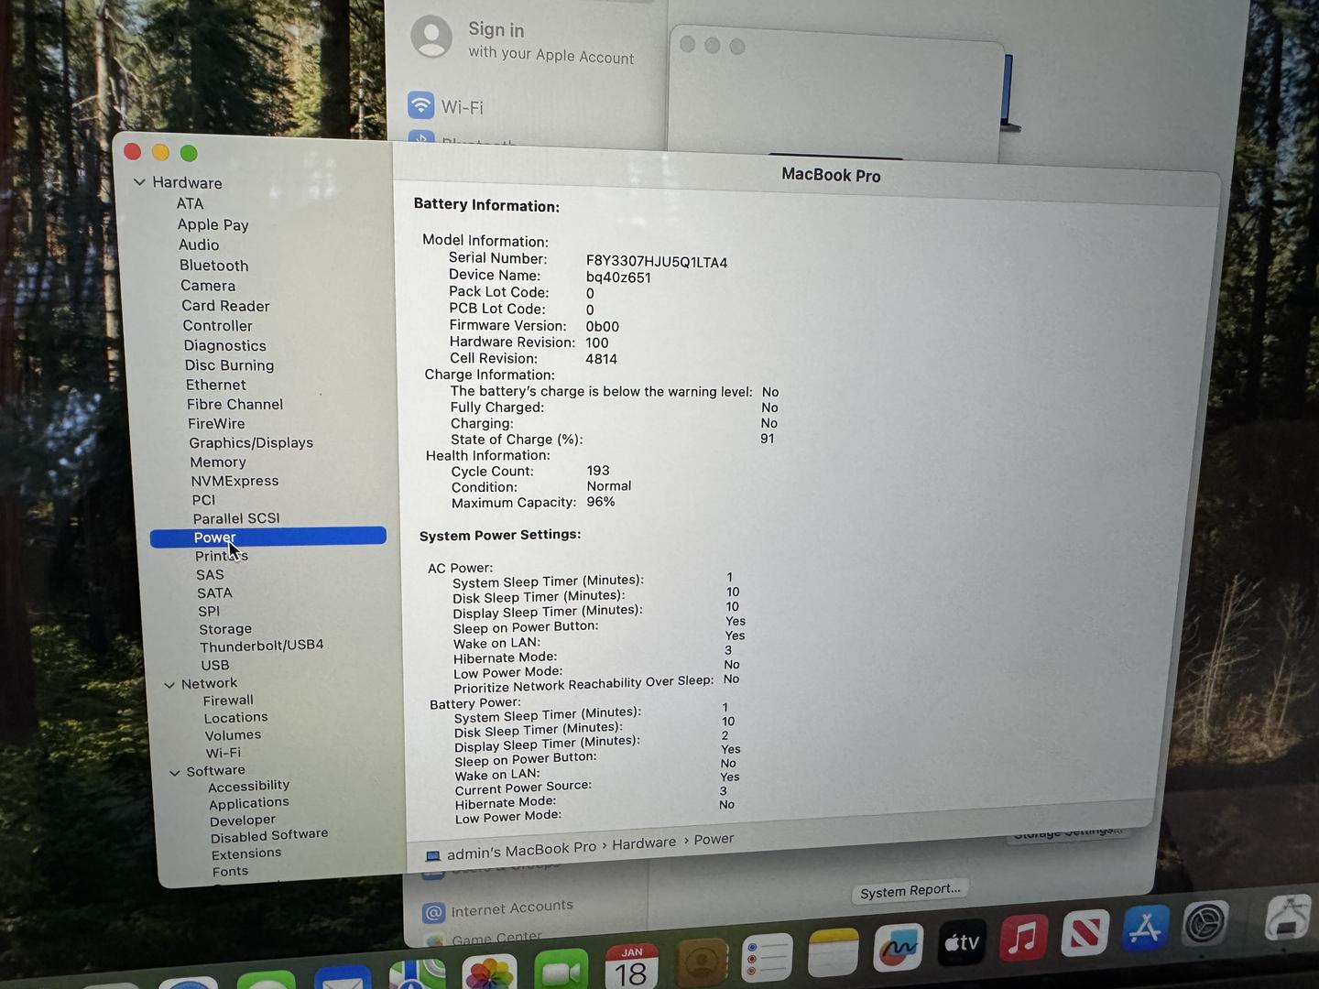Select Bluetooth in the Hardware list

(214, 266)
